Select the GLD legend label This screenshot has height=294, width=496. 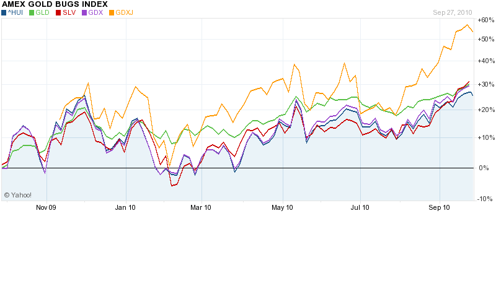pyautogui.click(x=42, y=12)
